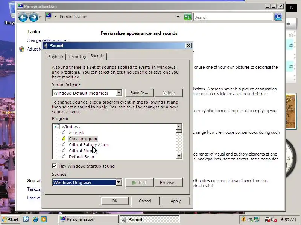Click the taskbar clock showing 6:59 AM

pyautogui.click(x=288, y=219)
